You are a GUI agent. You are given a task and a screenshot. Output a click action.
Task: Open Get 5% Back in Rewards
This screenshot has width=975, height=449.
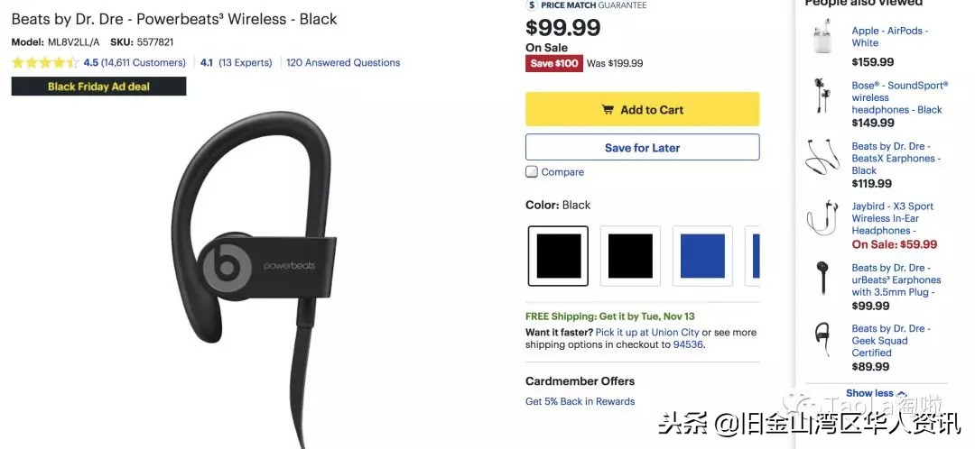coord(580,401)
